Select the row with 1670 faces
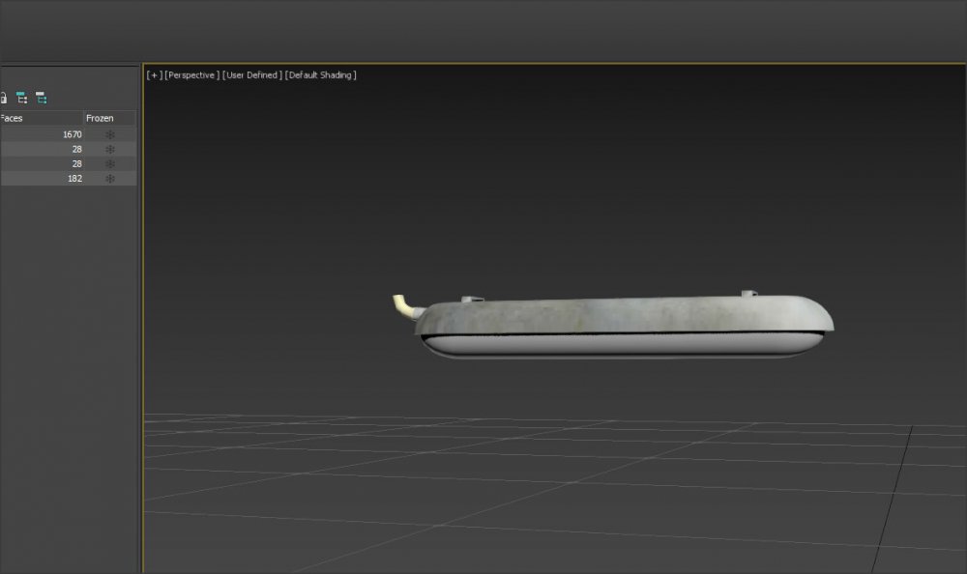 [41, 134]
